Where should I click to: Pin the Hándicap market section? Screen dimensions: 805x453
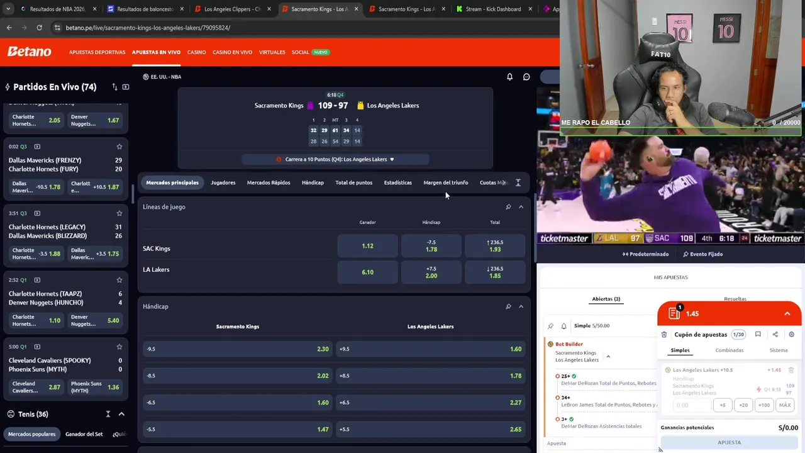pos(508,306)
